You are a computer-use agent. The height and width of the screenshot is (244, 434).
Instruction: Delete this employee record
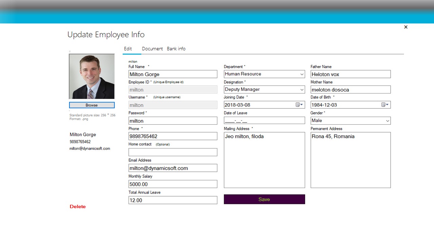(x=78, y=206)
